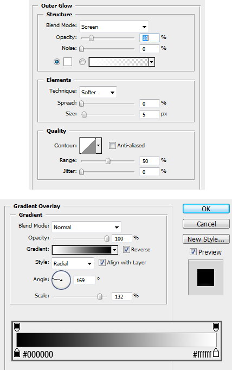Click the New Style button
Viewport: 232px width, 370px height.
pos(206,239)
